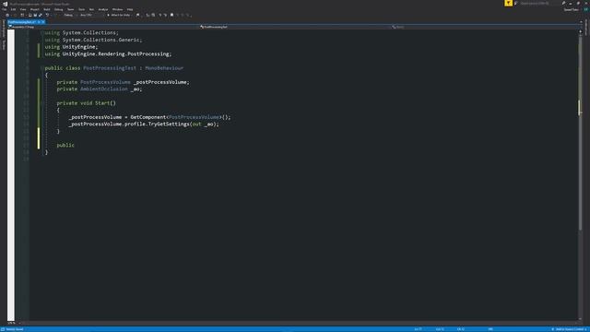Open the Project menu
Viewport: 590px width, 332px height.
pos(35,9)
